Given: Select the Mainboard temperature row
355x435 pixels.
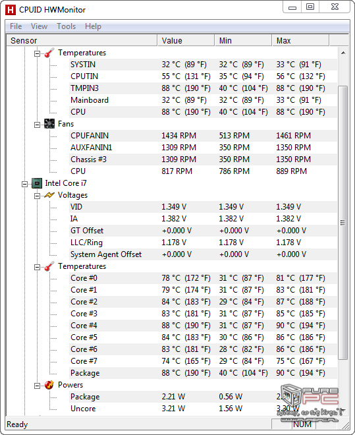Looking at the screenshot, I should [203, 100].
